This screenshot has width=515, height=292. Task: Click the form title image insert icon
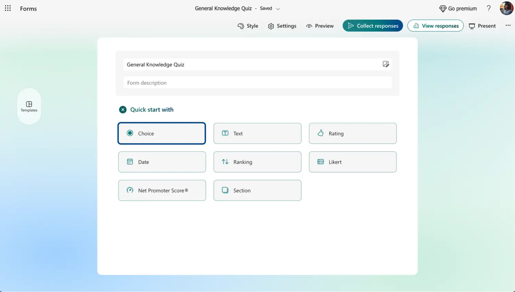coord(386,64)
